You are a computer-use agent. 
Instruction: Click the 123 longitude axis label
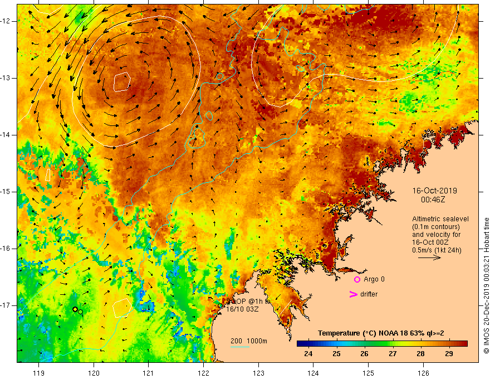coord(258,373)
